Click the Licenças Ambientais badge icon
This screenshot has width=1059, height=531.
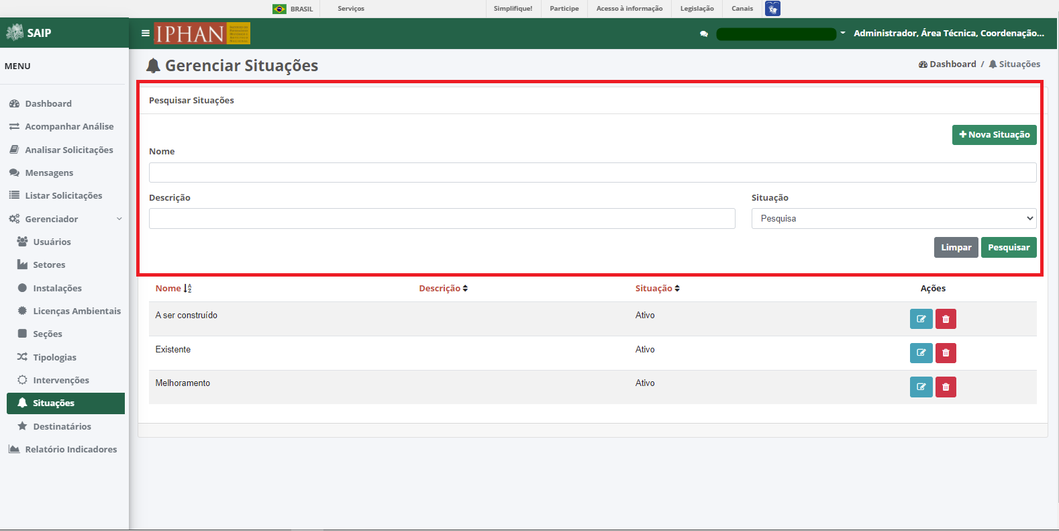22,311
